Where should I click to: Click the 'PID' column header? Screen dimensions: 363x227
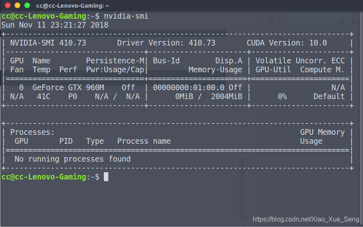(x=66, y=141)
